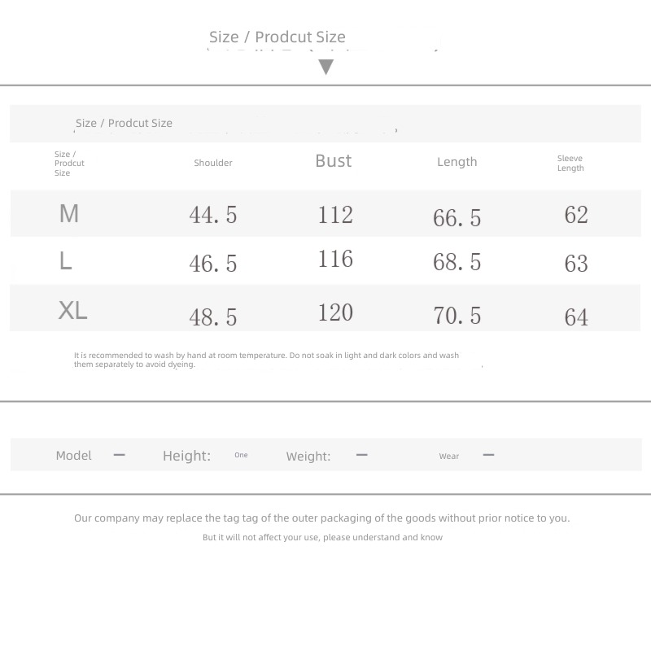This screenshot has height=651, width=651.
Task: Click the dash icon next to Wear
Action: pos(488,455)
